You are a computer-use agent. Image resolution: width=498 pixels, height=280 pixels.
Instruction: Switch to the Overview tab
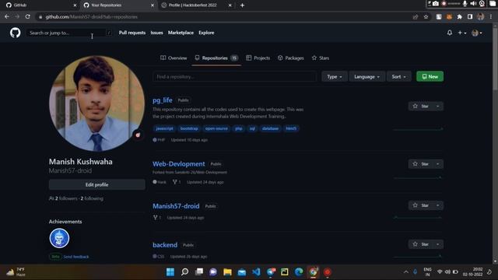[174, 58]
